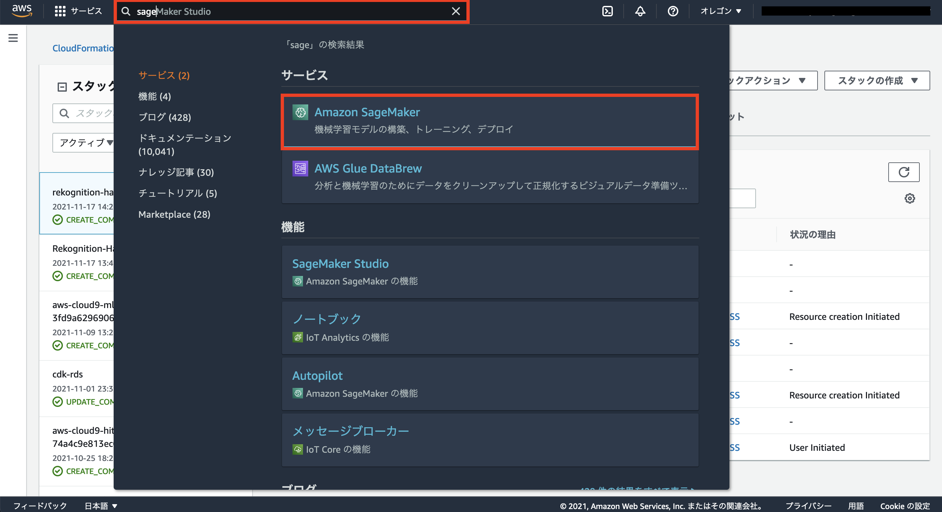Screen dimensions: 942x512
Task: Open the アクティブ filter dropdown
Action: [84, 142]
